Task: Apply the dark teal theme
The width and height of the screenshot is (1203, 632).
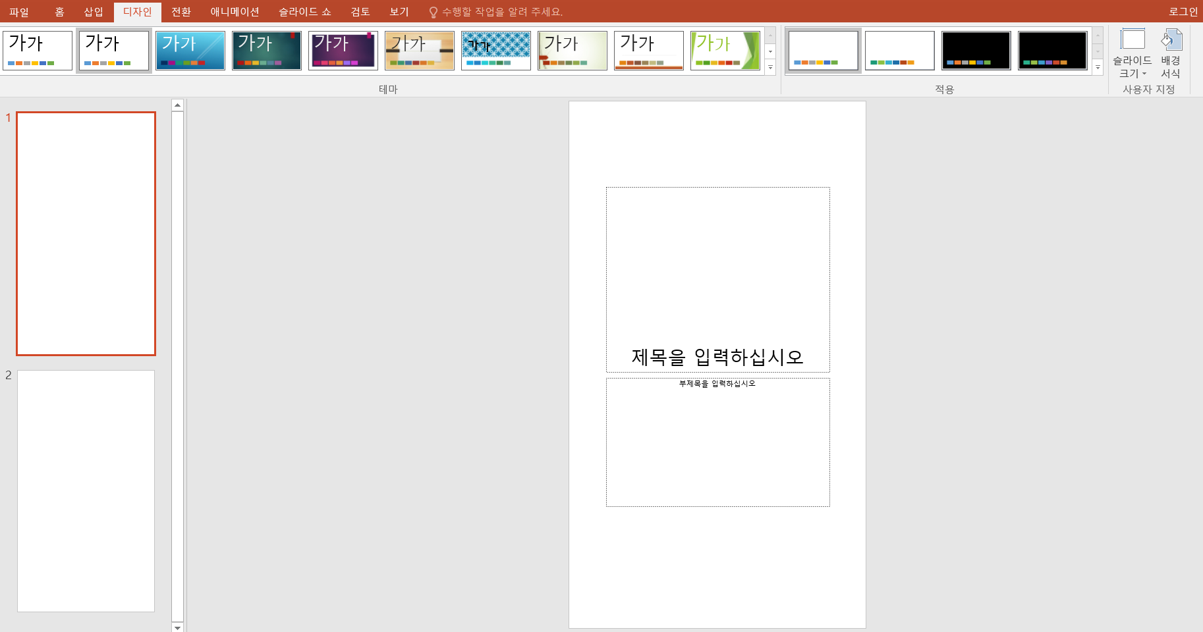Action: point(267,51)
